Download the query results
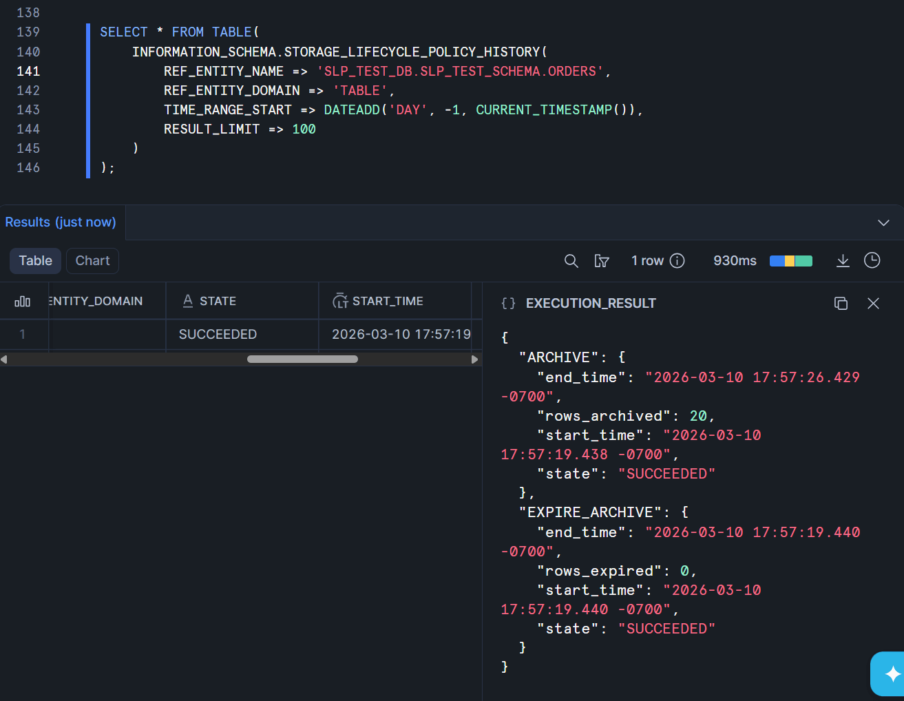904x701 pixels. click(843, 261)
